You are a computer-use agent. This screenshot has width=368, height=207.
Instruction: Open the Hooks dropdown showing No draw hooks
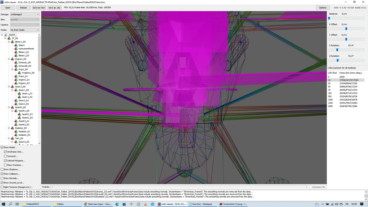pyautogui.click(x=24, y=30)
